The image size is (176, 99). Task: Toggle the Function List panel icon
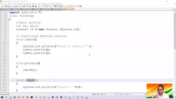tap(63, 6)
